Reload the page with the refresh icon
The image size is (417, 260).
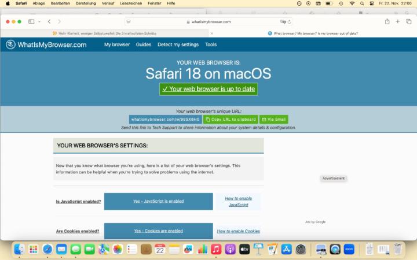tap(290, 21)
